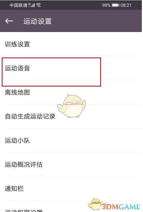The width and height of the screenshot is (143, 212).
Task: Open 运动语音 settings entry
Action: point(71,68)
